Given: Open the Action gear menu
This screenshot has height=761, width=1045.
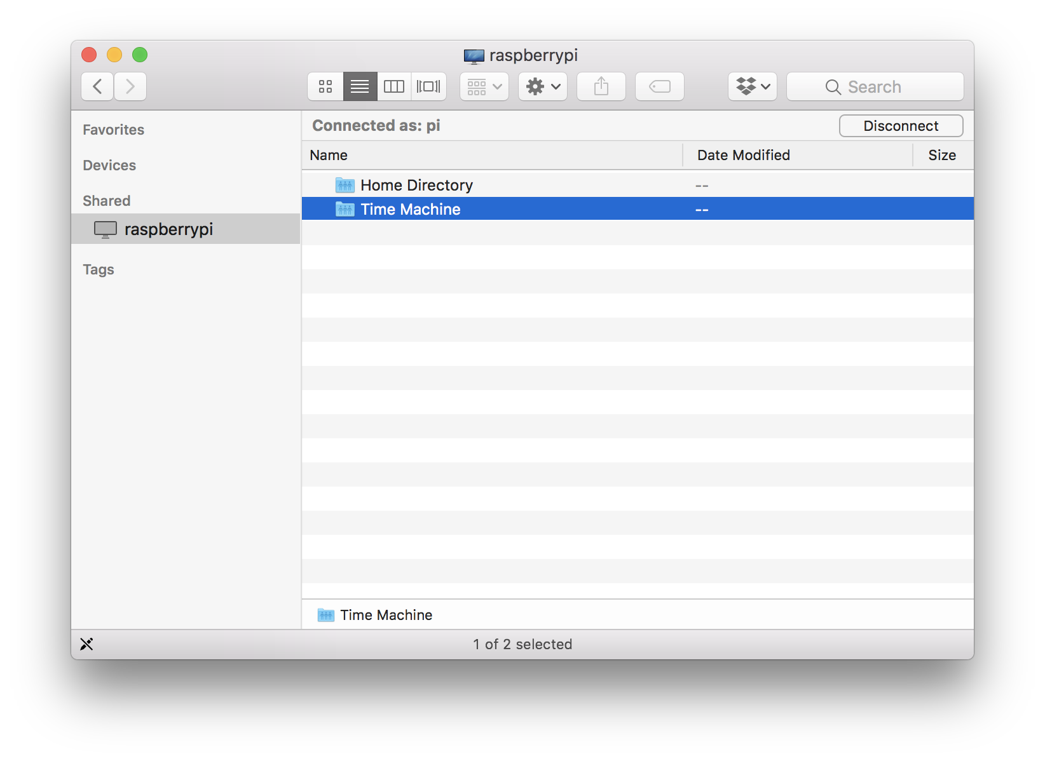Looking at the screenshot, I should click(543, 86).
